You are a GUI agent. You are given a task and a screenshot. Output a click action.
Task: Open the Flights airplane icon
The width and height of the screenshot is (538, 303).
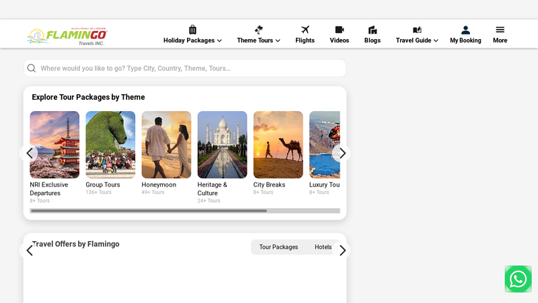tap(305, 30)
